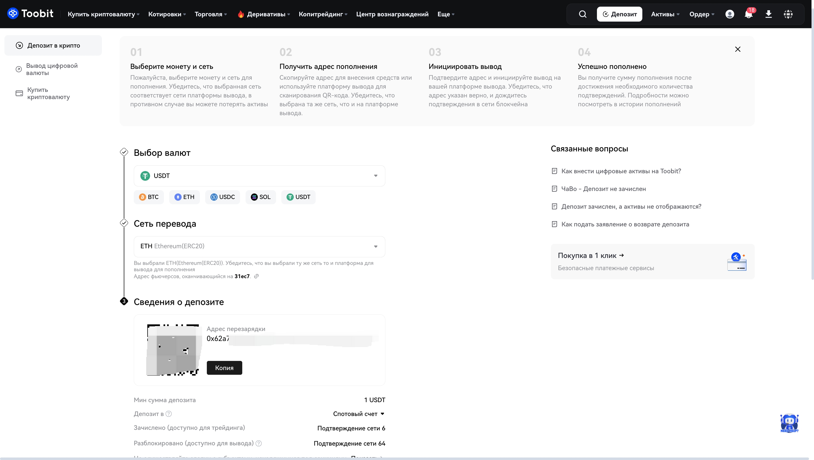Expand the USDT currency dropdown
814x460 pixels.
click(259, 176)
